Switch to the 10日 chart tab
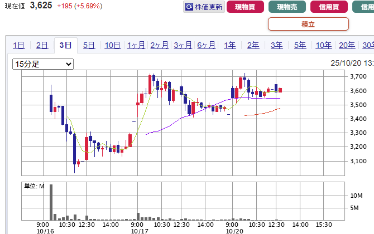Viewport: 374px width, 234px height. tap(112, 46)
